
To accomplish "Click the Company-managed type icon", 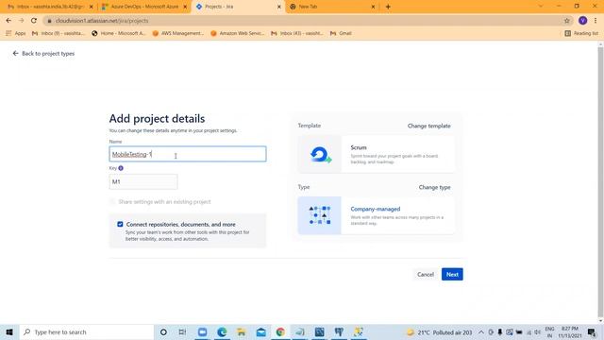I will pyautogui.click(x=320, y=215).
